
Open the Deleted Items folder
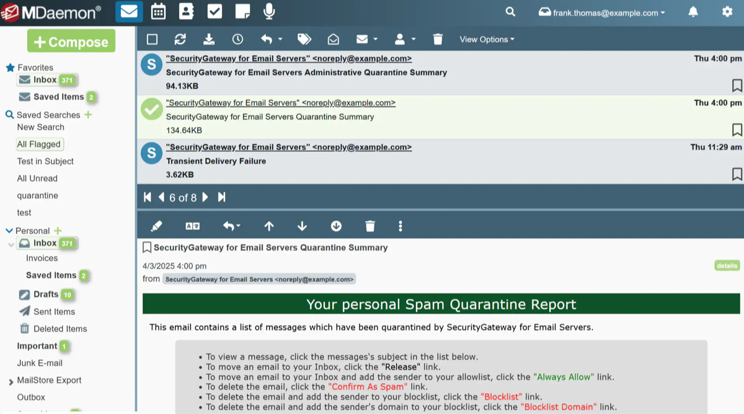point(53,329)
